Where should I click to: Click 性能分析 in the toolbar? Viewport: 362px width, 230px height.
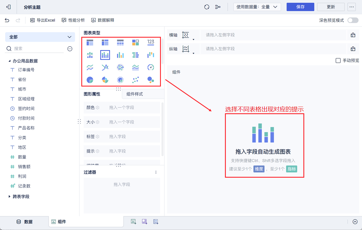(x=73, y=20)
